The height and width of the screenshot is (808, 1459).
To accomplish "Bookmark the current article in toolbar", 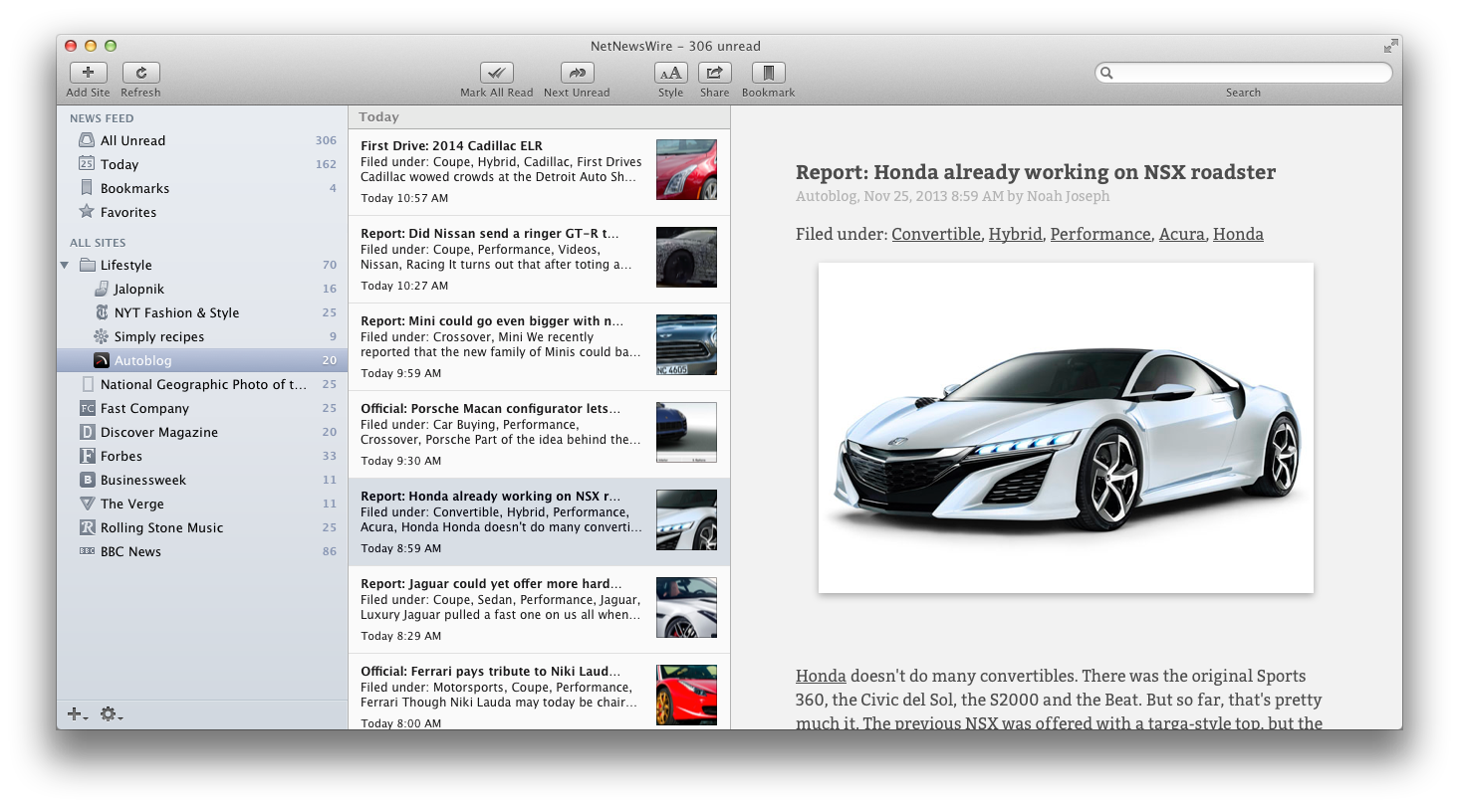I will point(768,73).
